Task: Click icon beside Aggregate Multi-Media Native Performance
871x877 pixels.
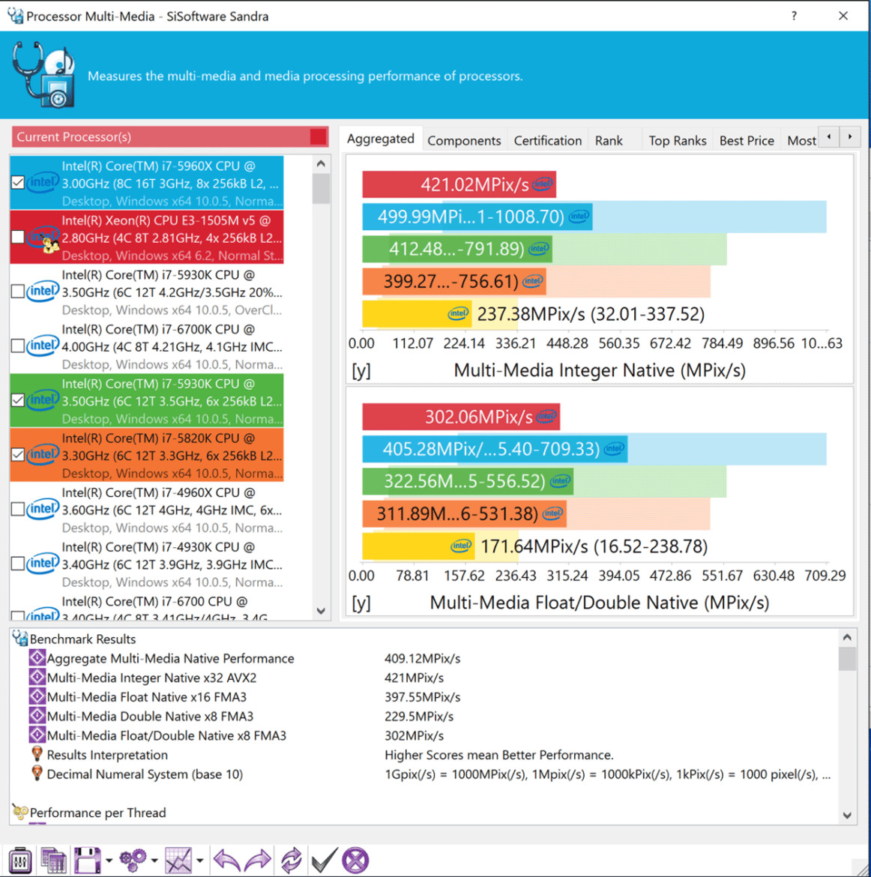Action: (x=37, y=658)
